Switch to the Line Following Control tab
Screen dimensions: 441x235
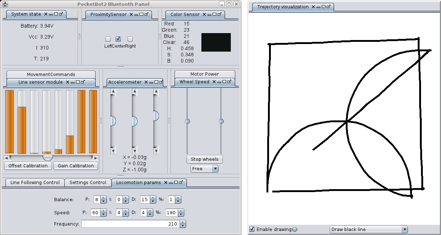[35, 183]
